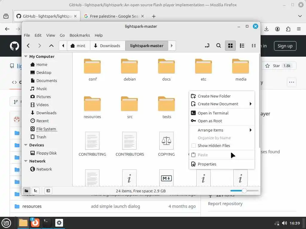Open Terminal from taskbar
This screenshot has height=229, width=306.
point(47,223)
